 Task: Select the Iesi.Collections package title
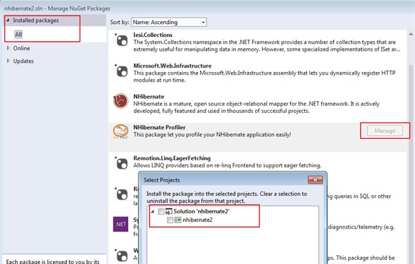pos(153,35)
